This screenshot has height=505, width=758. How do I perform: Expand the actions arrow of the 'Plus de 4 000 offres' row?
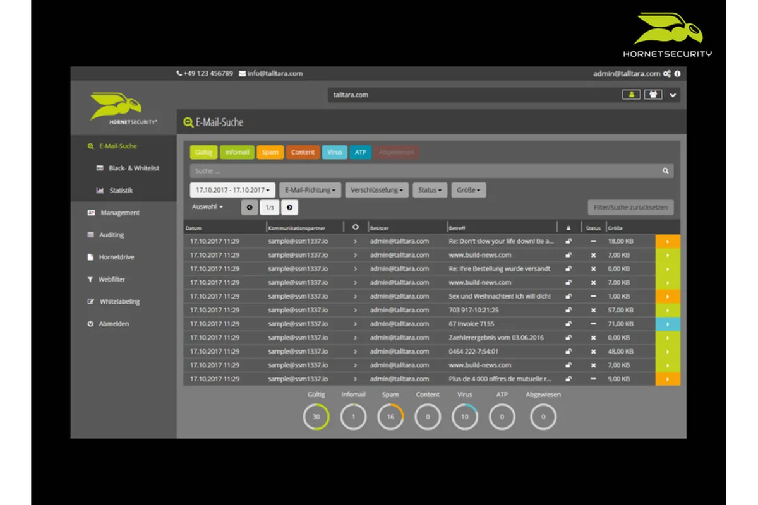(x=668, y=379)
